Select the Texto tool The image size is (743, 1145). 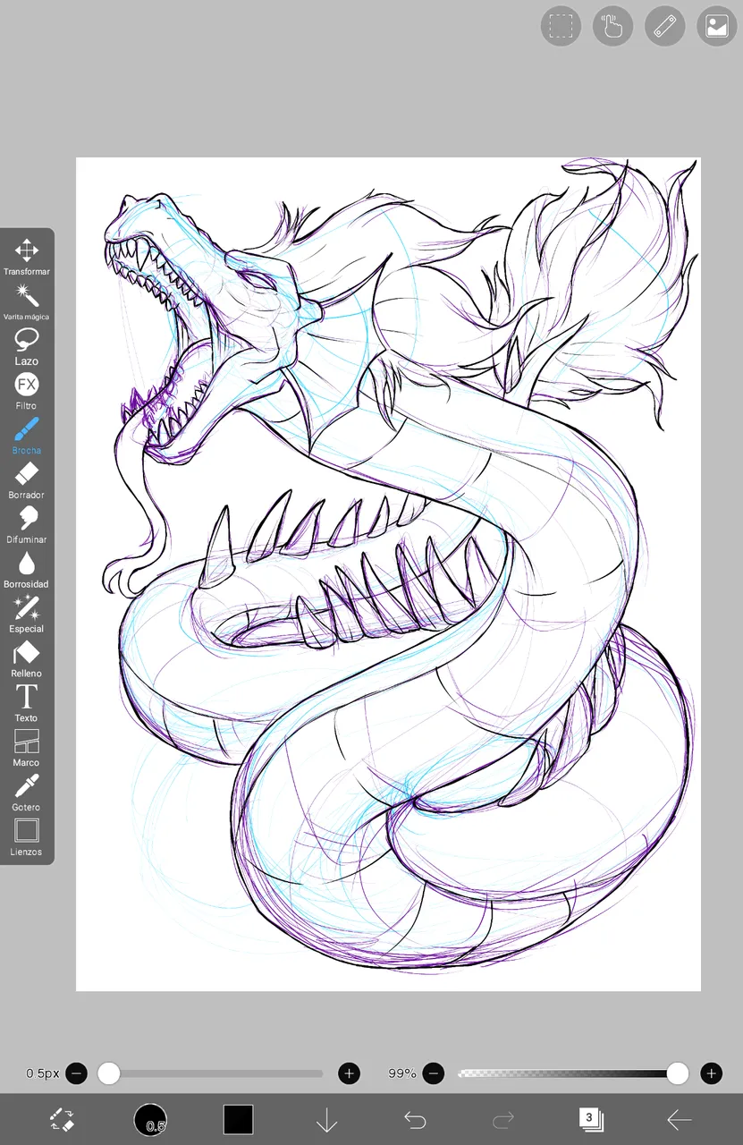click(26, 703)
